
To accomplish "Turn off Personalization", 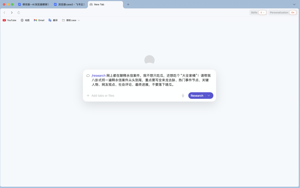I will pos(292,12).
